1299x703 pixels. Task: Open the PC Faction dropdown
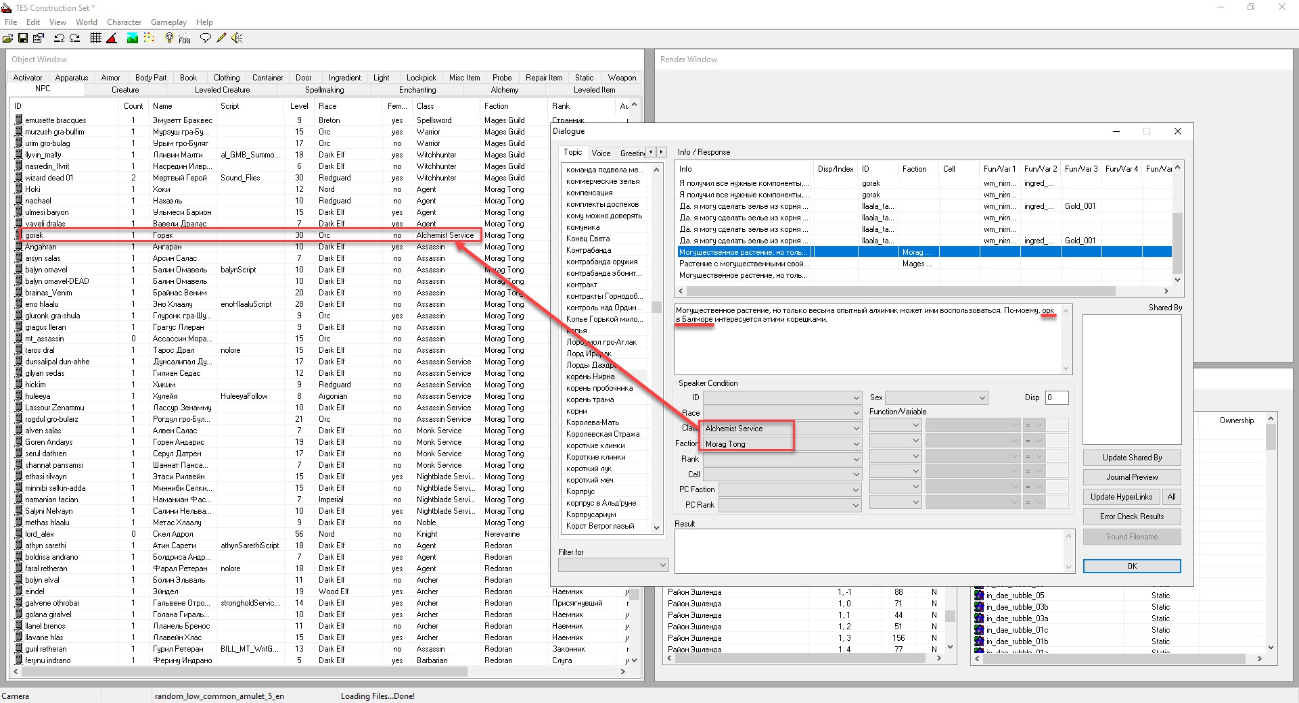click(790, 489)
